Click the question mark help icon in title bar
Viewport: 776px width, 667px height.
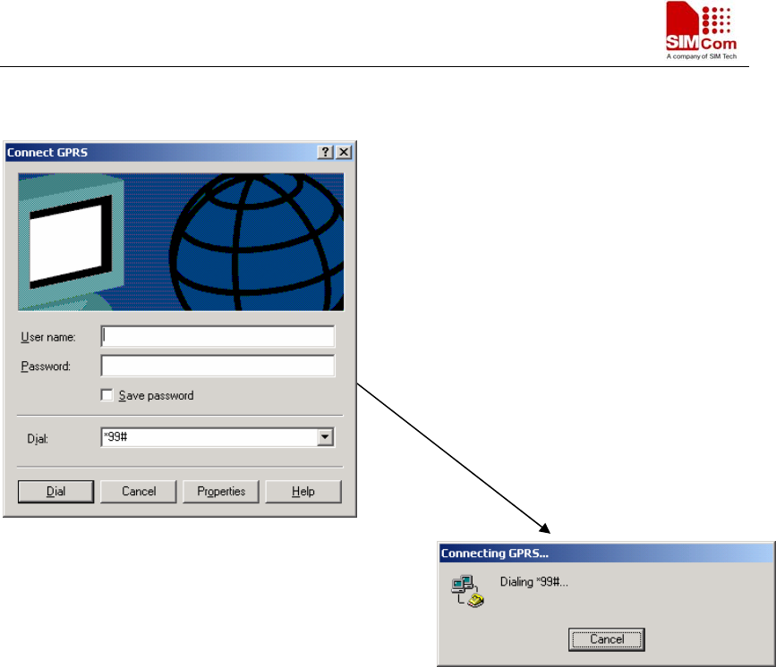325,152
